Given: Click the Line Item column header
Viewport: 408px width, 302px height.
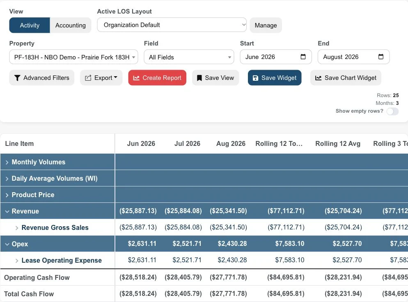Looking at the screenshot, I should (x=20, y=143).
